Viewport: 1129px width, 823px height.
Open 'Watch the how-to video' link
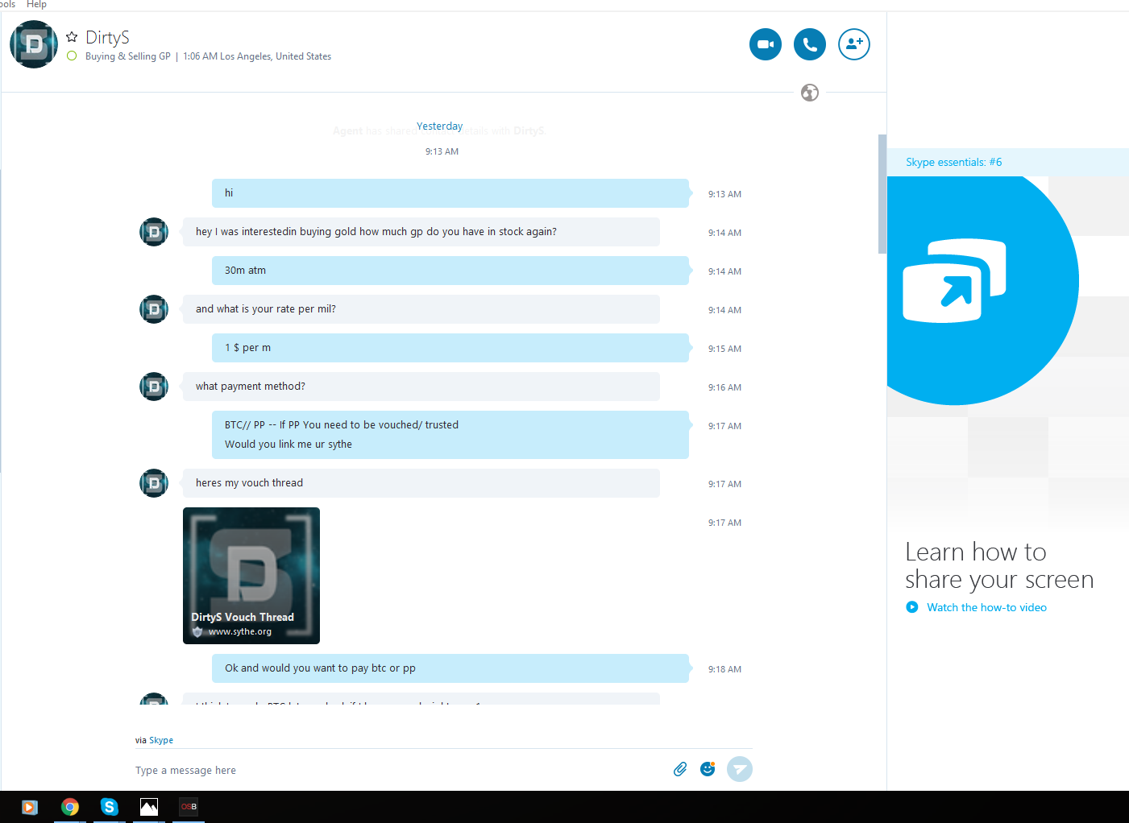coord(986,607)
